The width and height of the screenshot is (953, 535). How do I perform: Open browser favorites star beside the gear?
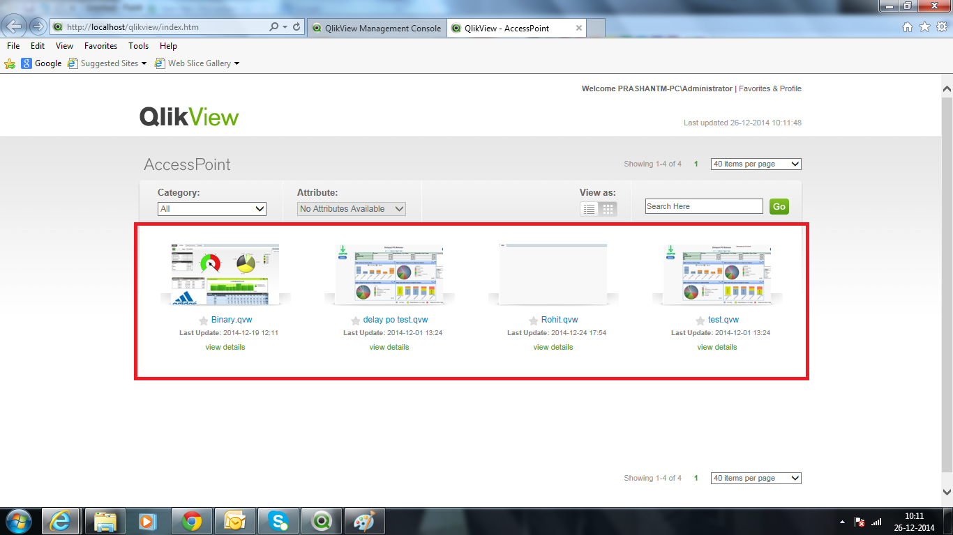pyautogui.click(x=924, y=27)
